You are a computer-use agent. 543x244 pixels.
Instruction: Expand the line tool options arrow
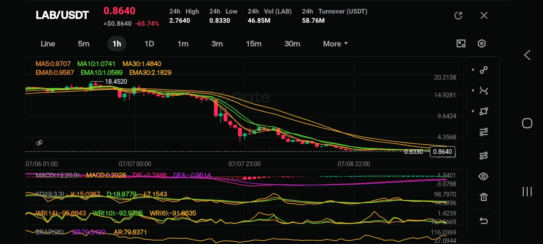[x=473, y=70]
